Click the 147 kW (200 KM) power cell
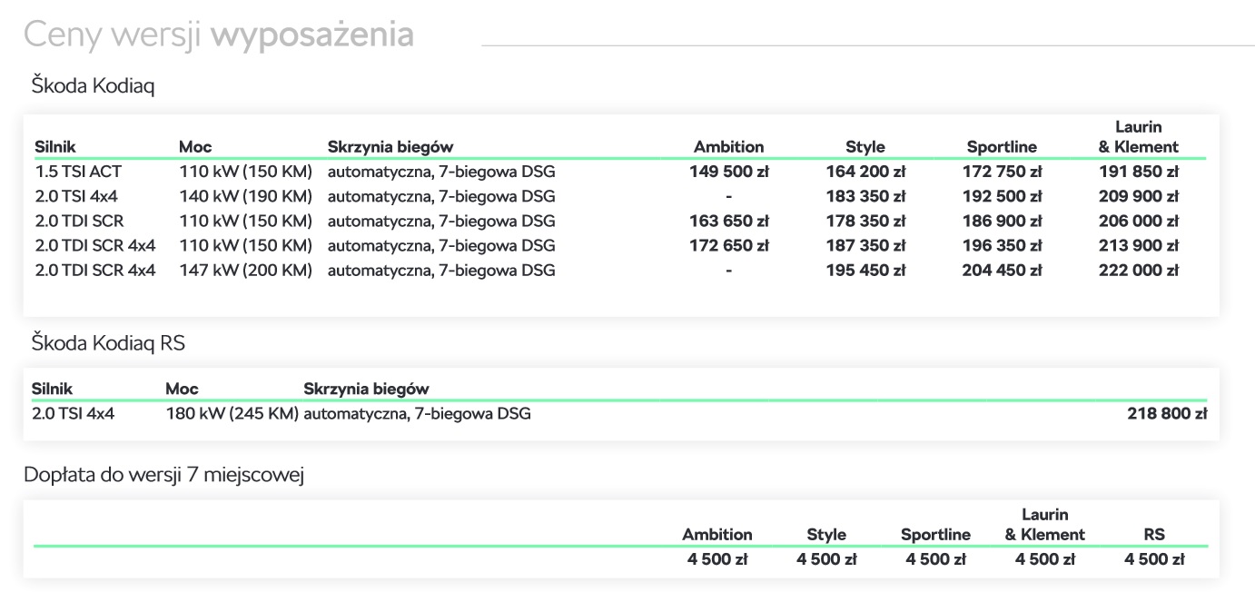Image resolution: width=1255 pixels, height=602 pixels. pos(245,270)
